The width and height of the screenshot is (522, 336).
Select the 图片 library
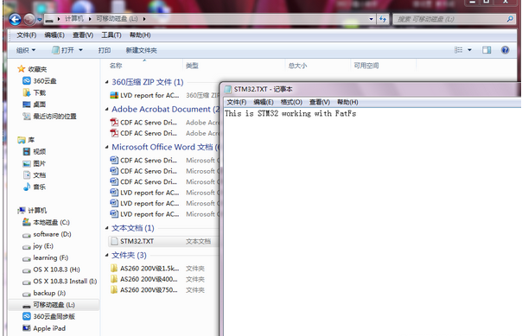pos(35,163)
